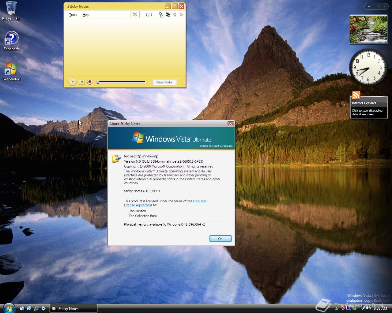392x313 pixels.
Task: Click the sidebar next page arrow
Action: (385, 6)
